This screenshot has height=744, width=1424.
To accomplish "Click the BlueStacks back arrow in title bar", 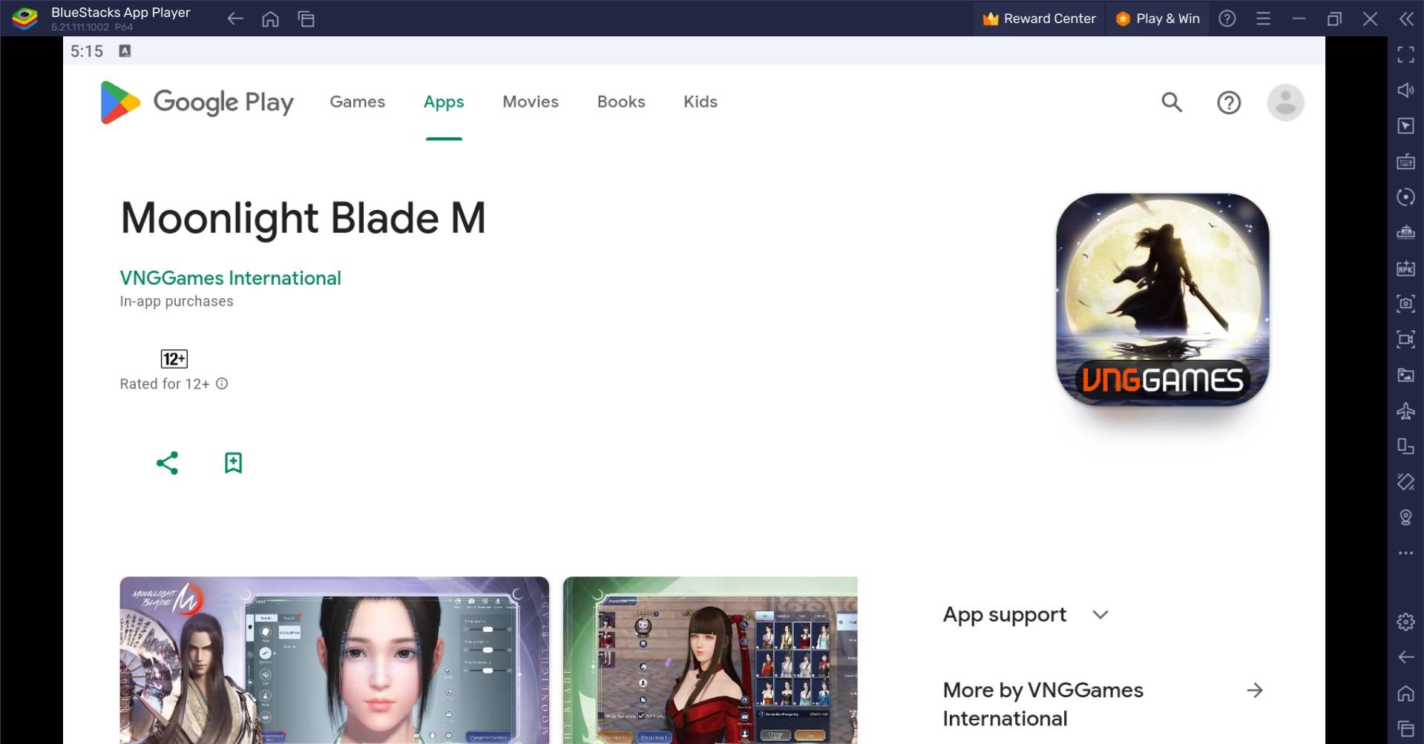I will [x=235, y=19].
